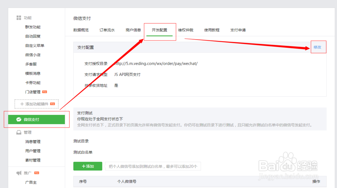Click the 个人微信号 column header
The width and height of the screenshot is (337, 188).
tap(127, 182)
